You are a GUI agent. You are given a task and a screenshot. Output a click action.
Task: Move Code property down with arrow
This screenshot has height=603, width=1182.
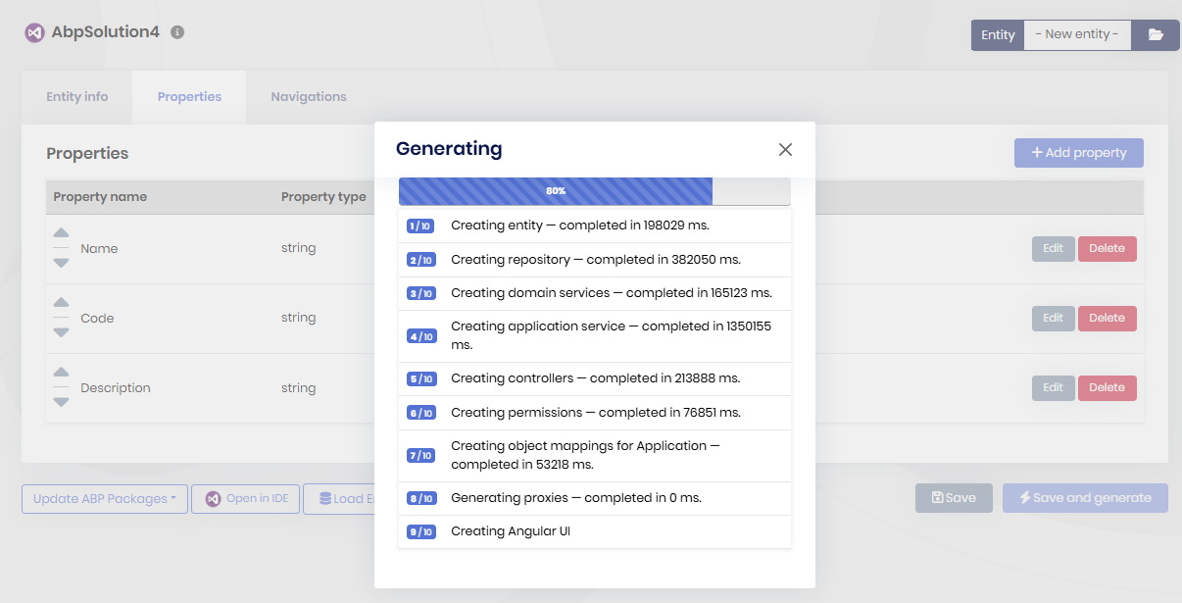pyautogui.click(x=61, y=332)
